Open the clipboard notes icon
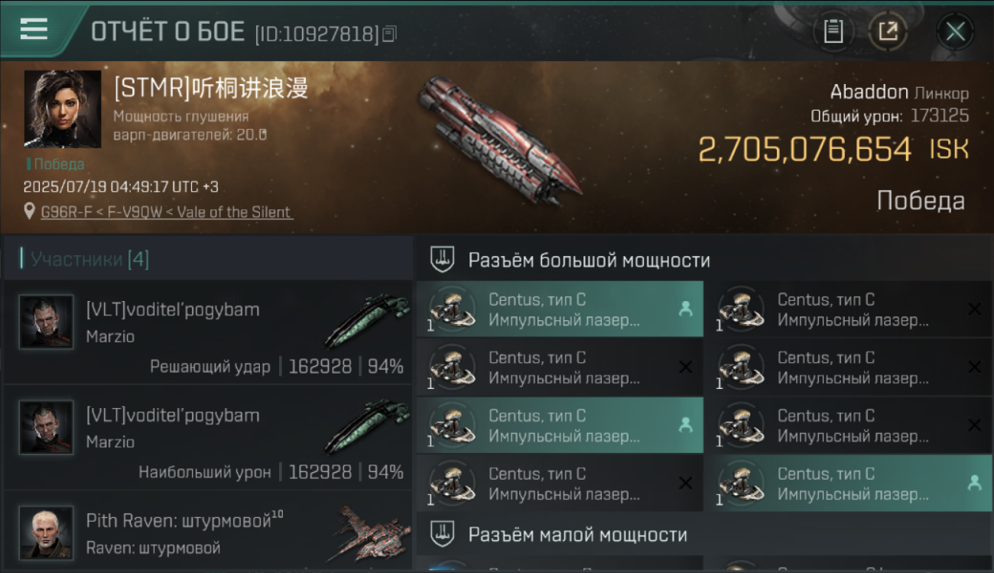The height and width of the screenshot is (573, 994). [833, 31]
